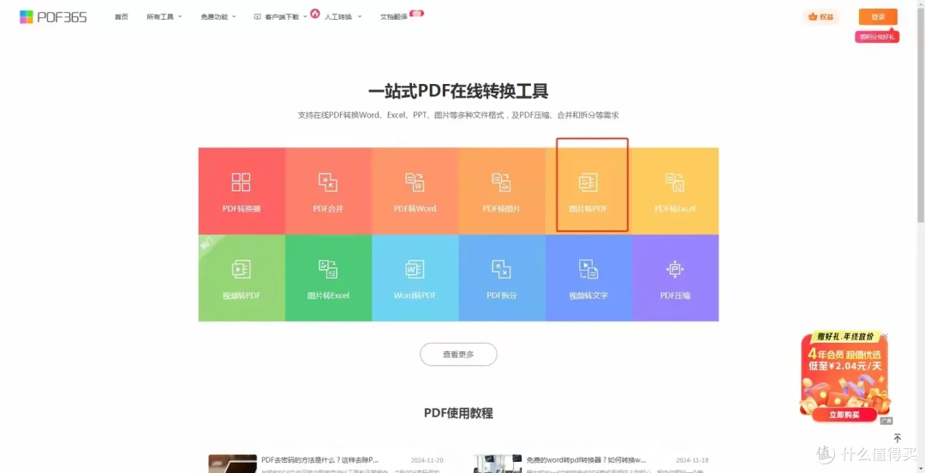
Task: Open the 文档翻译 nav item
Action: point(394,17)
